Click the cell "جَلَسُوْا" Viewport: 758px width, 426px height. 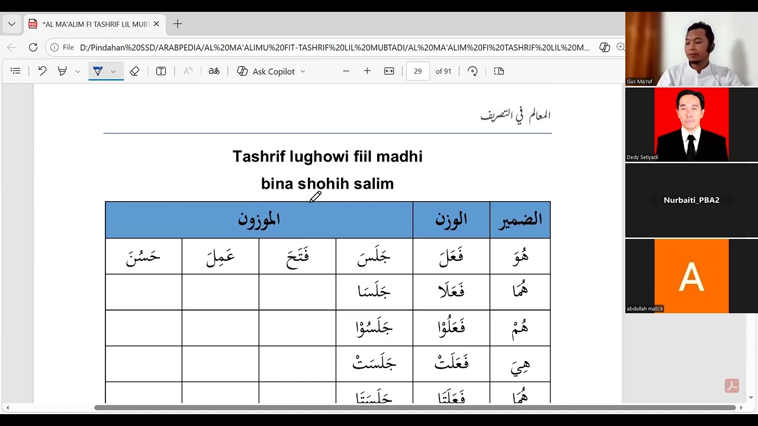point(374,328)
